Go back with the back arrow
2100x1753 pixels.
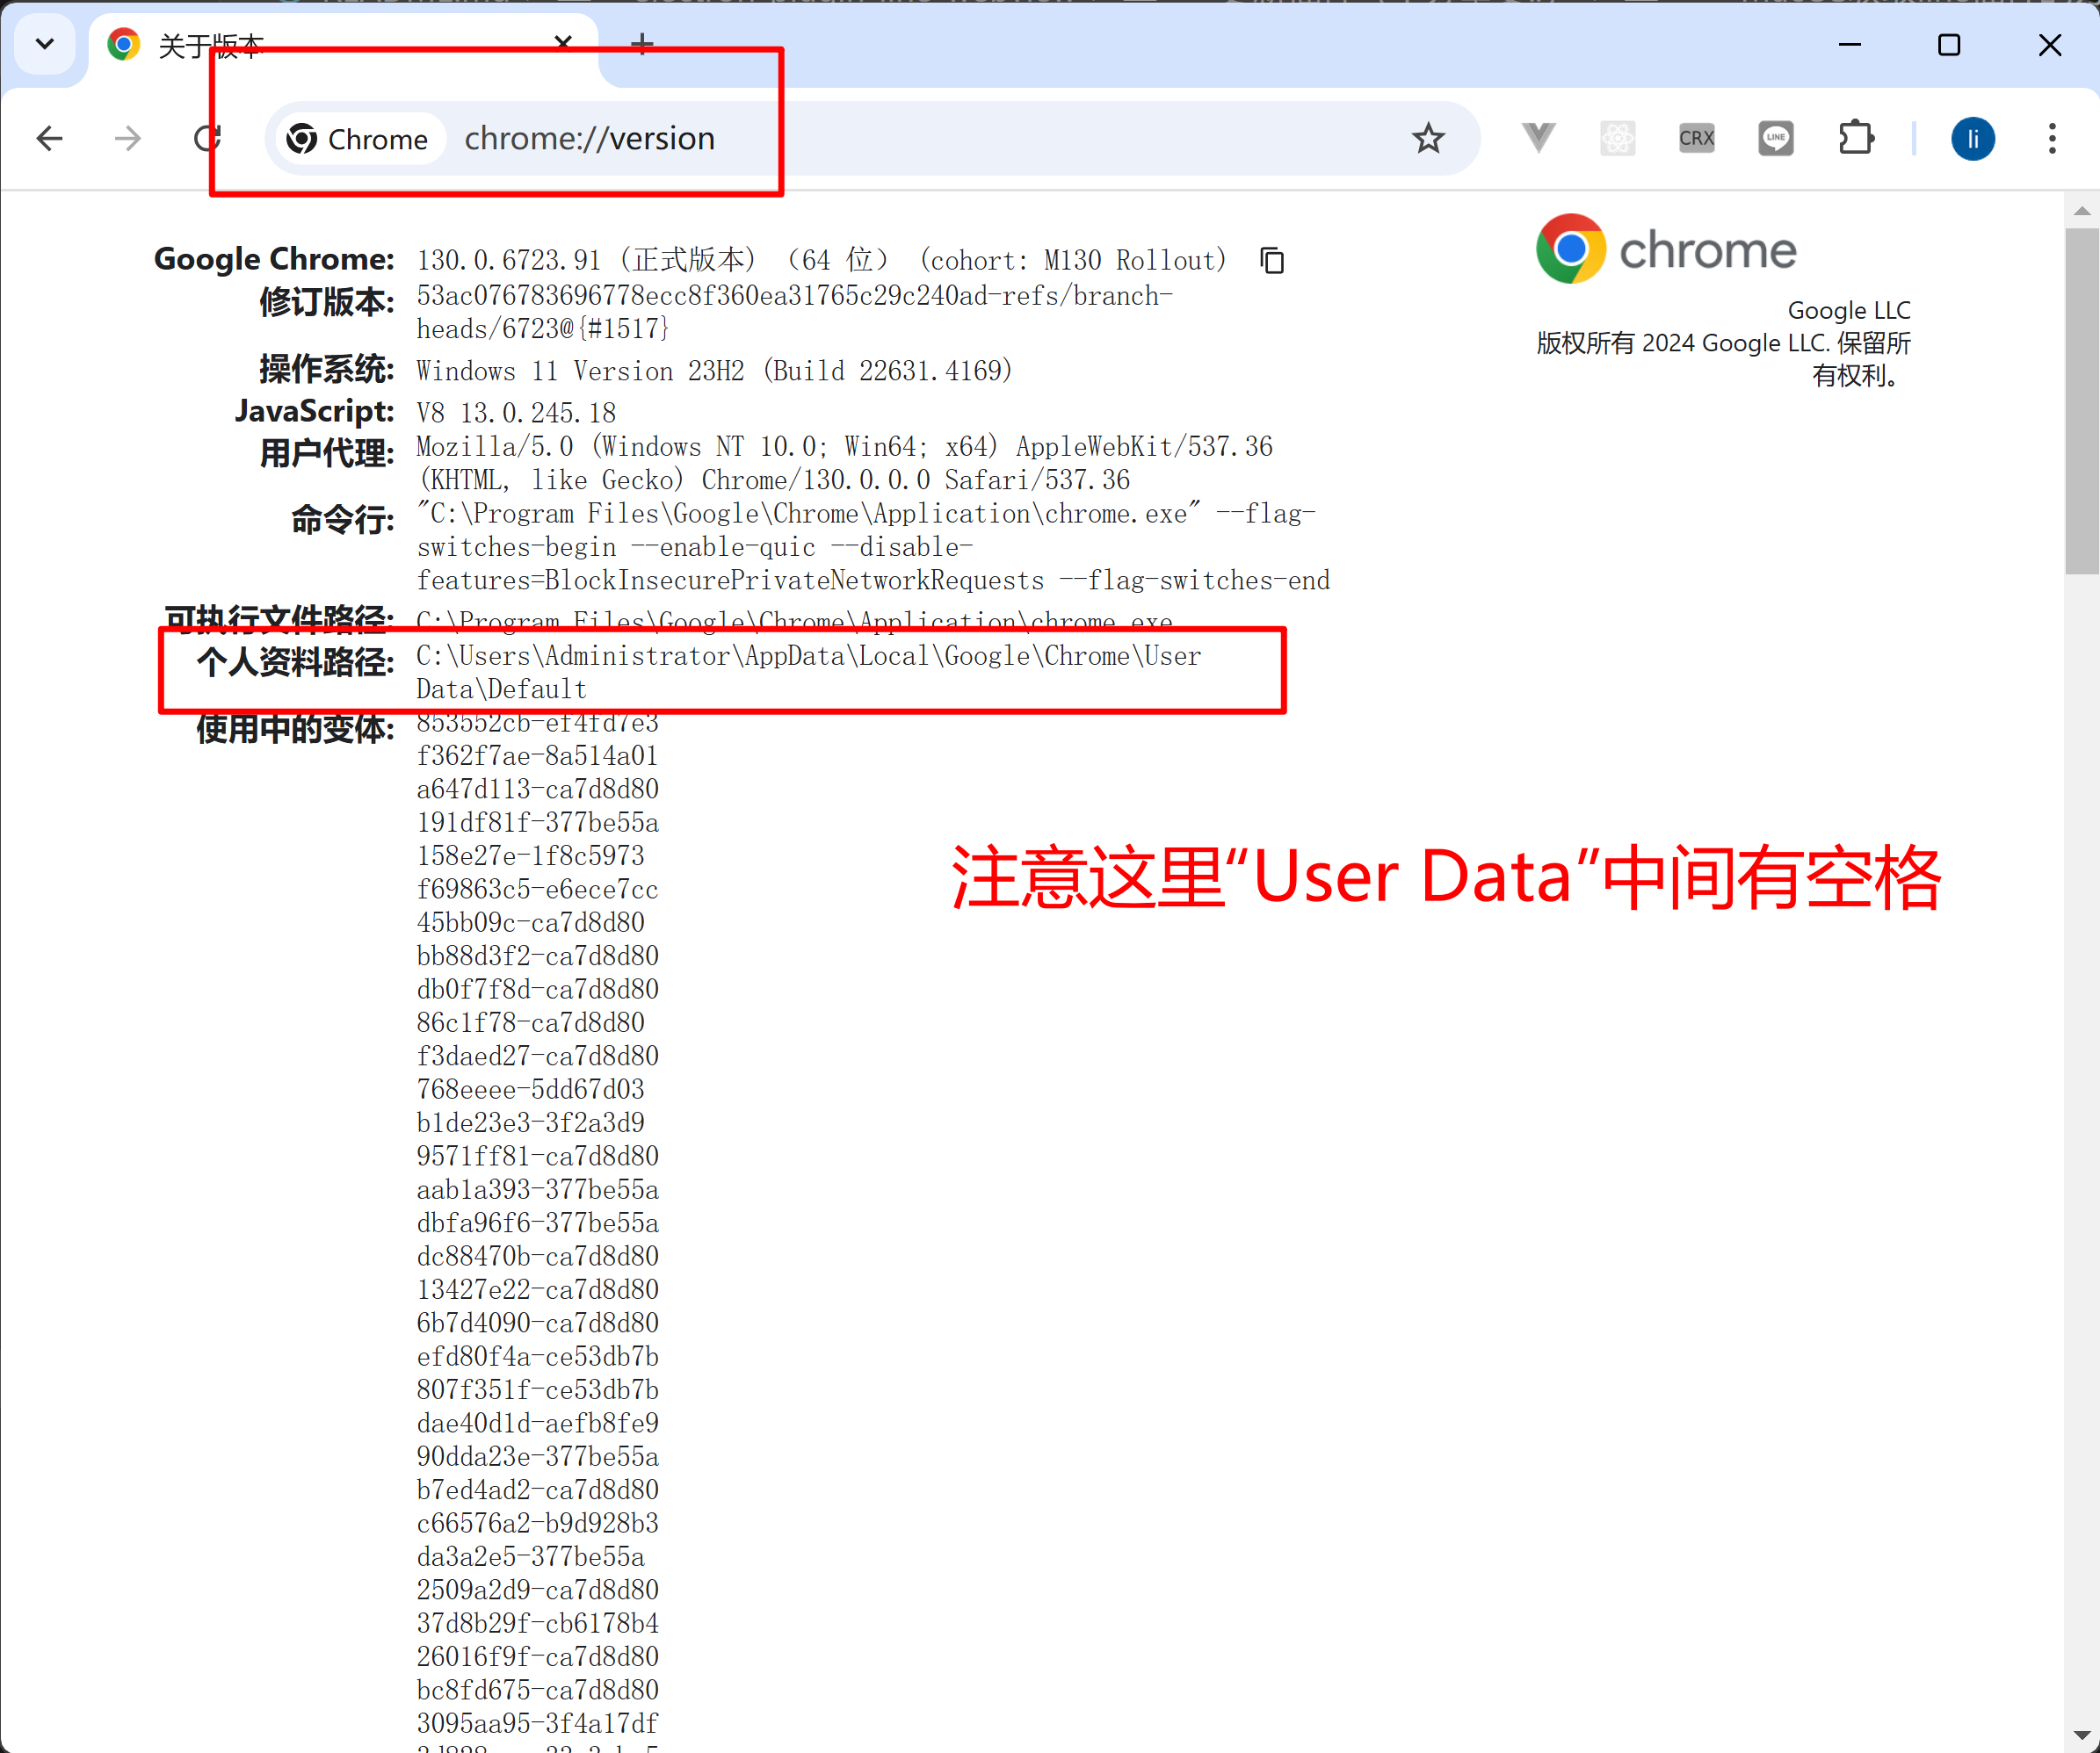pos(49,138)
